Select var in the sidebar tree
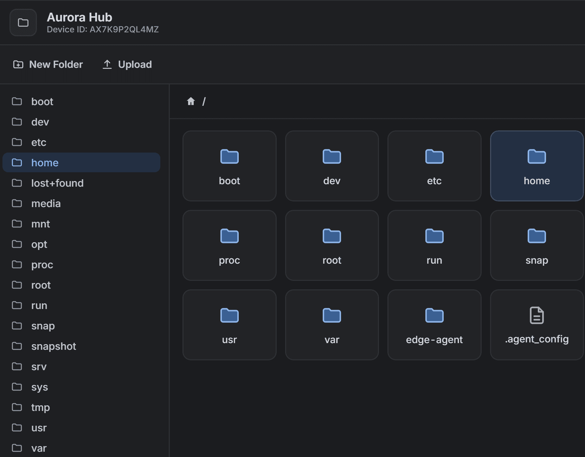This screenshot has height=457, width=585. 82,448
